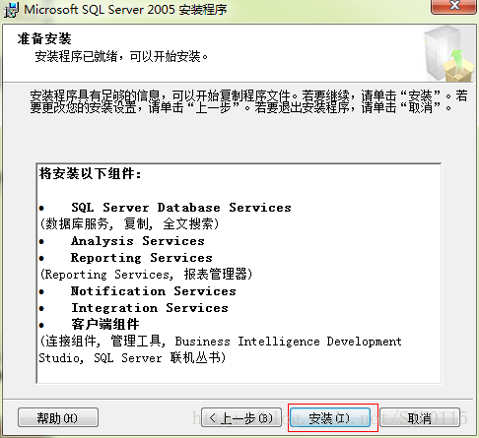This screenshot has width=479, height=438.
Task: Click the (Reporting Services, 报表管理器) line
Action: click(x=146, y=274)
